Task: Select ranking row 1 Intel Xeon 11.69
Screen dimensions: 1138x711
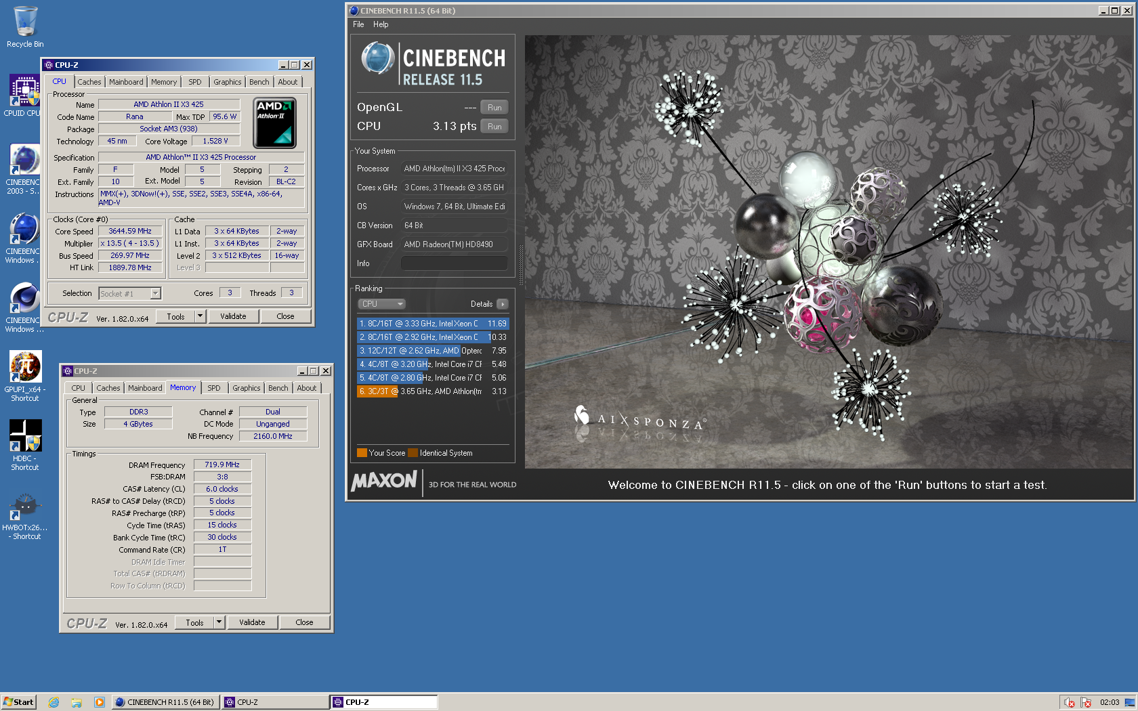Action: click(432, 324)
